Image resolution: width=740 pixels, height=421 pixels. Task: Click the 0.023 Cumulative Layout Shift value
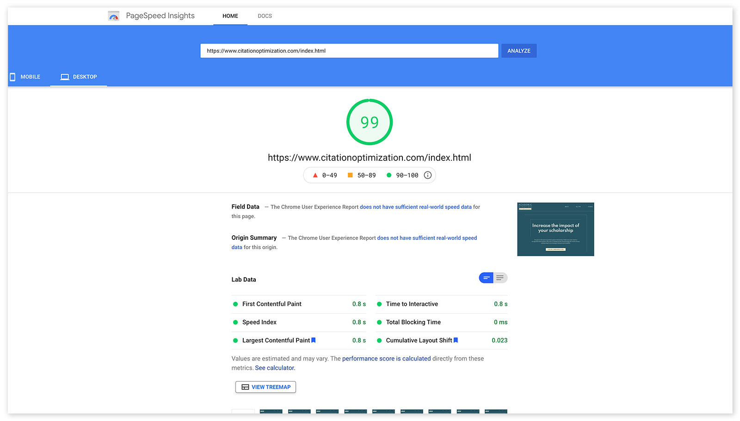point(499,341)
